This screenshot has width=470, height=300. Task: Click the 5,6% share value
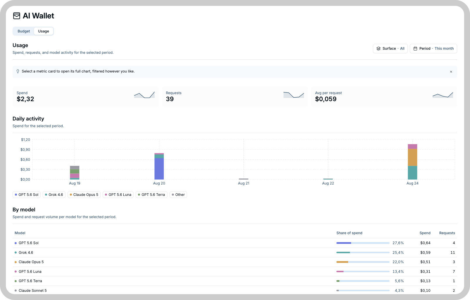pos(399,281)
